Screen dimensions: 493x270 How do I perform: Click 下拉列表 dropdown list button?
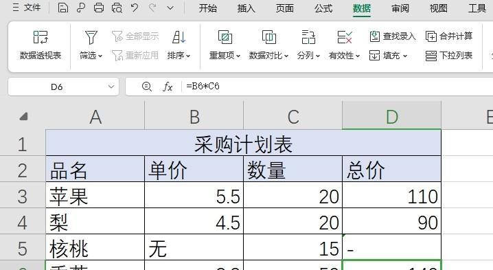[449, 56]
